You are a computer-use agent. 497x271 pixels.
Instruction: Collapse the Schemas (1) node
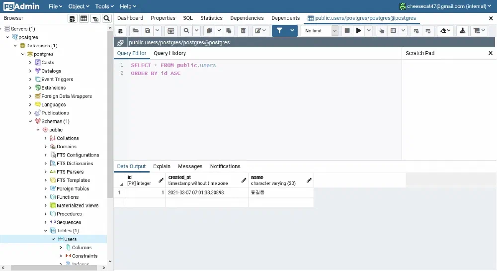point(30,121)
